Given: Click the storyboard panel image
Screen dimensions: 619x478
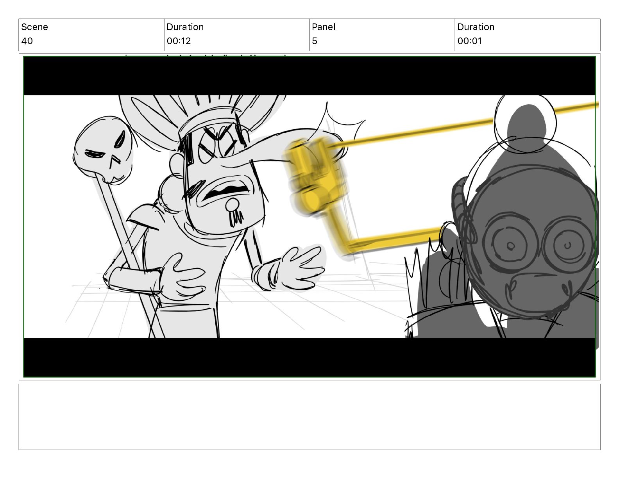Looking at the screenshot, I should tap(309, 217).
